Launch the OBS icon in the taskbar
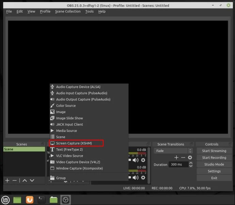Image resolution: width=235 pixels, height=205 pixels. (65, 200)
